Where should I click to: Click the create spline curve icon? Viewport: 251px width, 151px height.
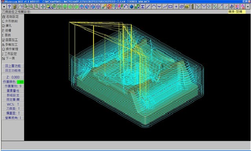pyautogui.click(x=165, y=7)
